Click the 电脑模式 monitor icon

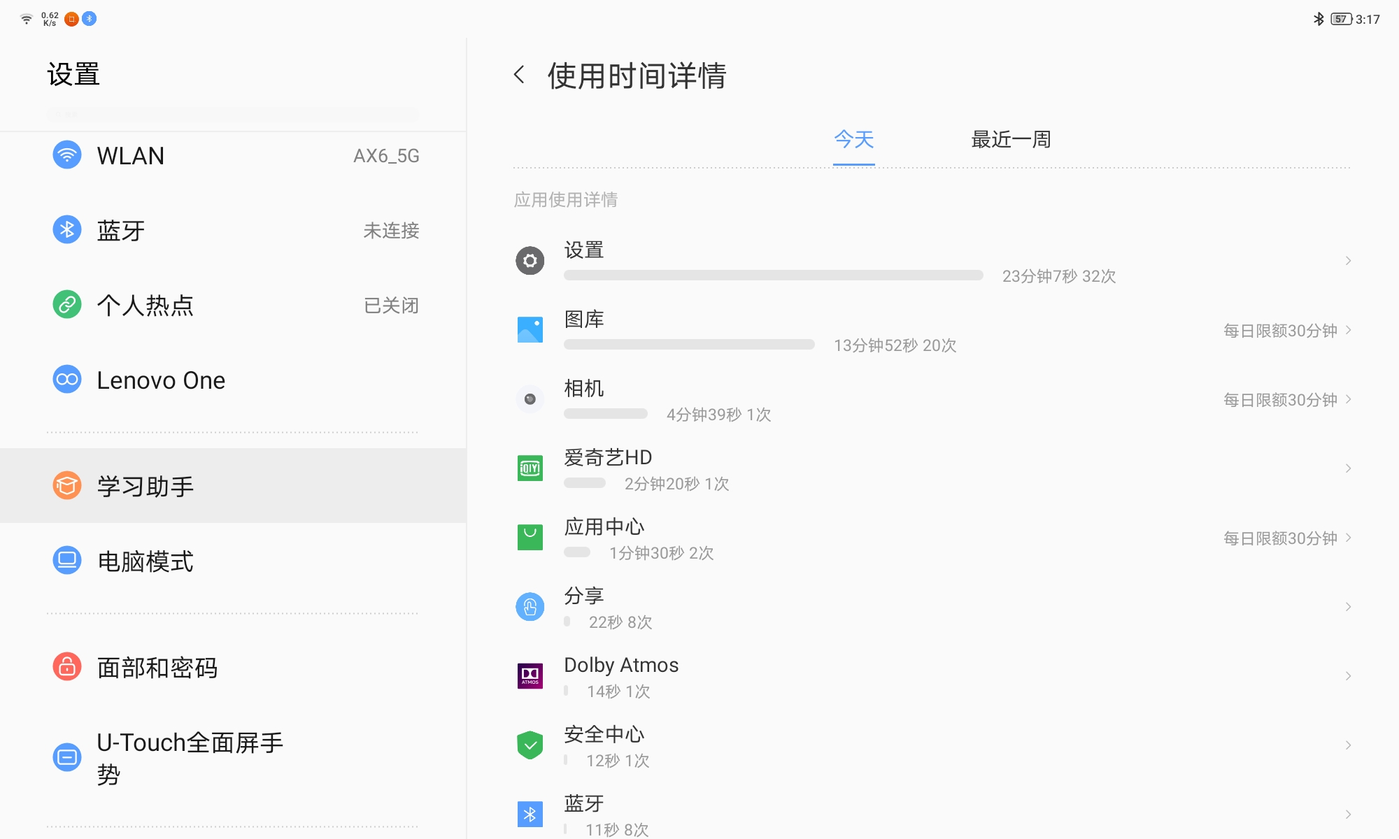[x=66, y=560]
